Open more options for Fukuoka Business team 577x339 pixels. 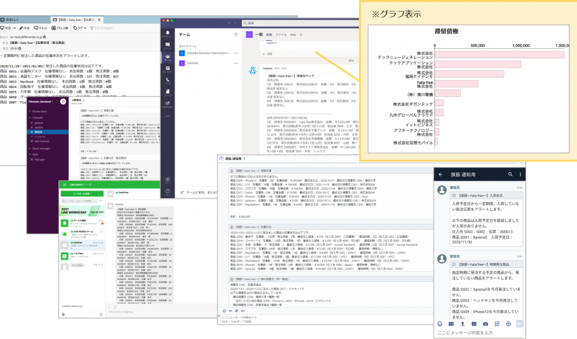pyautogui.click(x=236, y=53)
